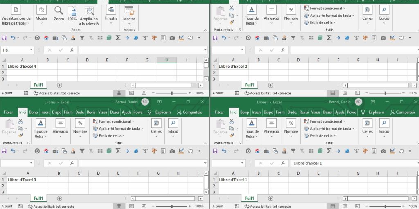
Task: Switch Llibre d'Excel 4 to Normal view
Action: point(119,93)
